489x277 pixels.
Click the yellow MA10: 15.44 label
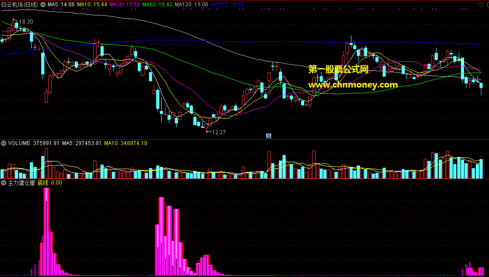(92, 5)
